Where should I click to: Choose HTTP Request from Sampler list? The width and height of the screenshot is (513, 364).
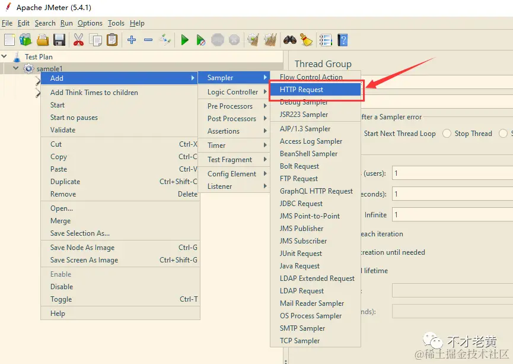click(x=316, y=90)
